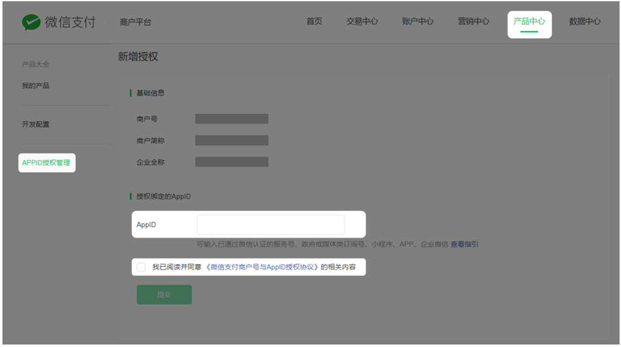Click the 授权绑定的AppID section heading
The image size is (621, 347).
(164, 197)
